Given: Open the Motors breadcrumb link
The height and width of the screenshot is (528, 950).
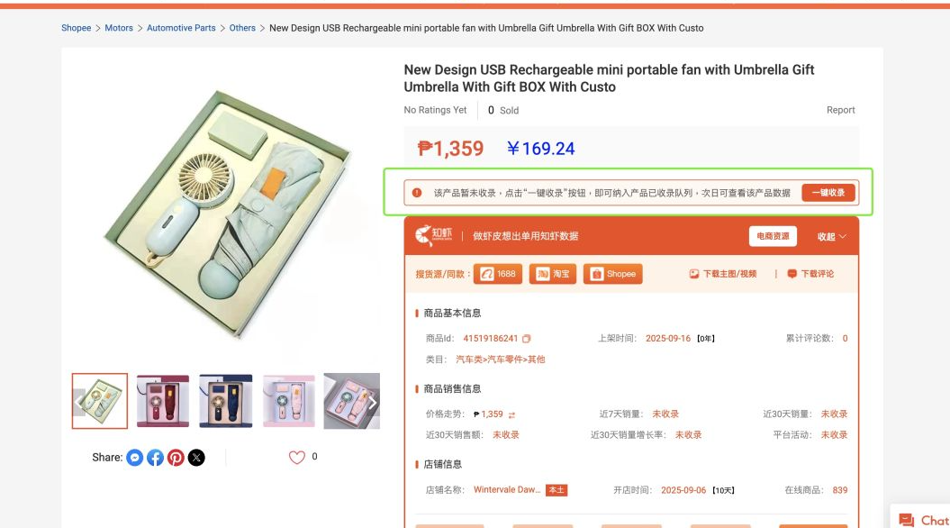Looking at the screenshot, I should point(119,28).
